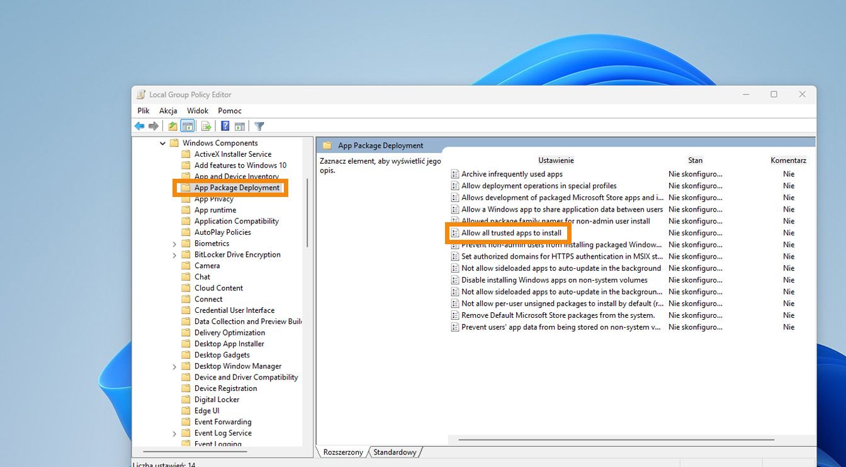Image resolution: width=846 pixels, height=467 pixels.
Task: Click the Local Group Policy Editor title bar icon
Action: click(141, 94)
